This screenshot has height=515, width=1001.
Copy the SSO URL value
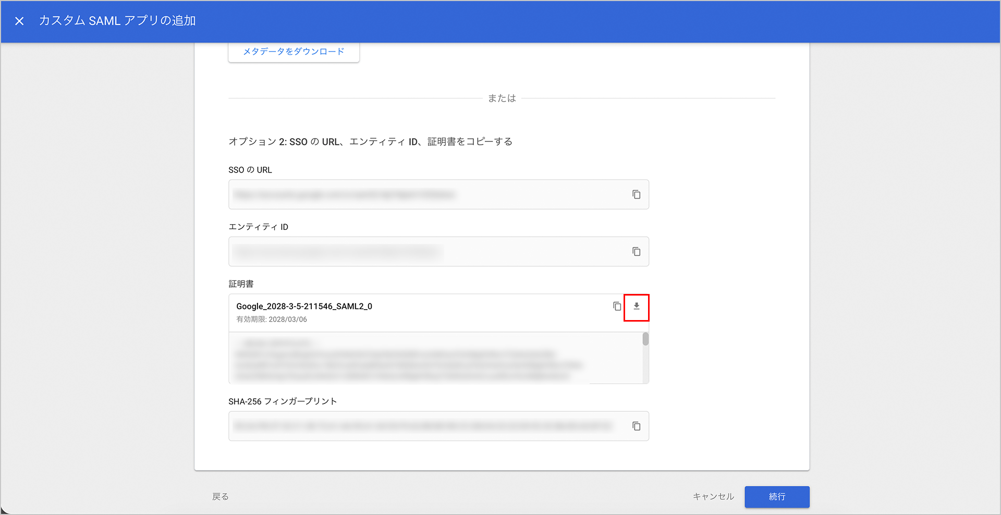pyautogui.click(x=636, y=194)
